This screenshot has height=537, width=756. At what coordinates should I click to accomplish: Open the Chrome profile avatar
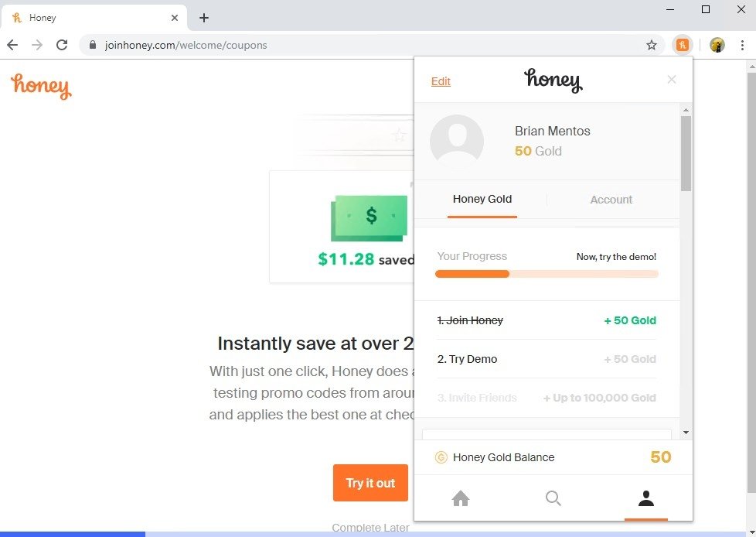coord(717,45)
